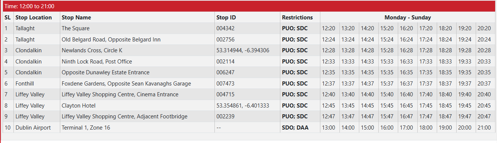497x143 pixels.
Task: Select the 16:40 Cinema Entrance time
Action: 406,94
